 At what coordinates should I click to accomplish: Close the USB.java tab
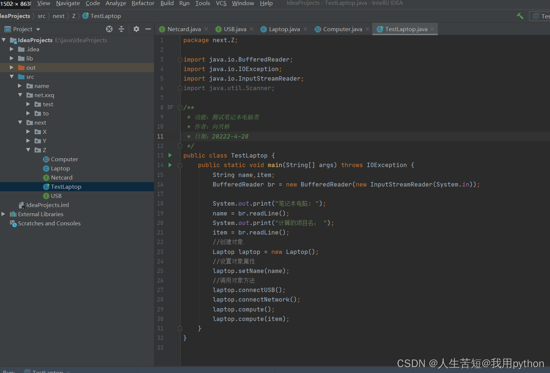(252, 29)
